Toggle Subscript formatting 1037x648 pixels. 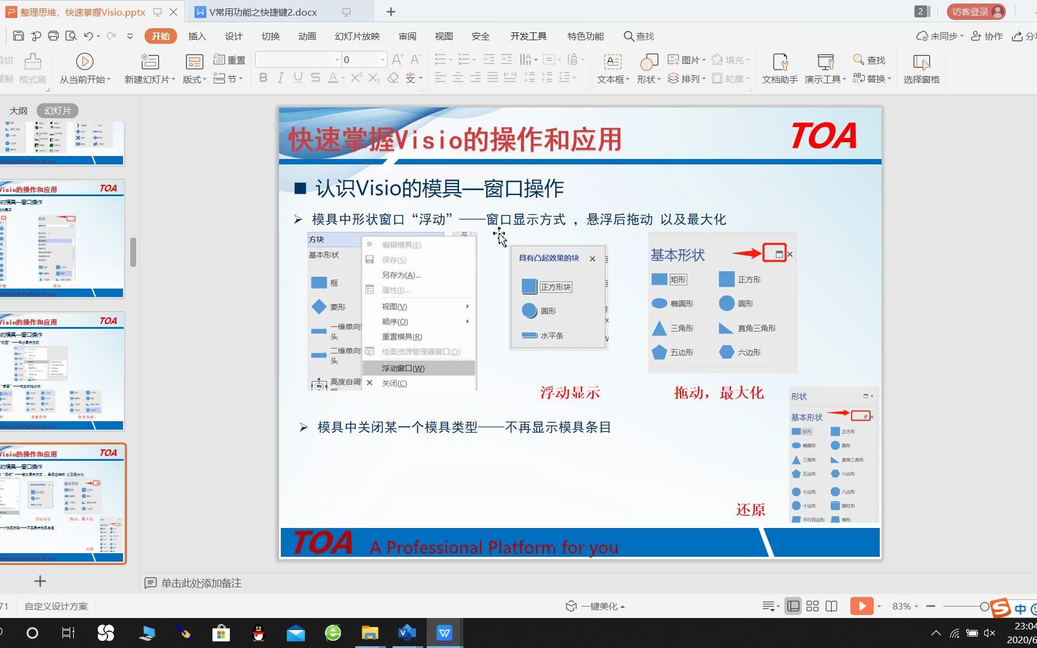[374, 78]
